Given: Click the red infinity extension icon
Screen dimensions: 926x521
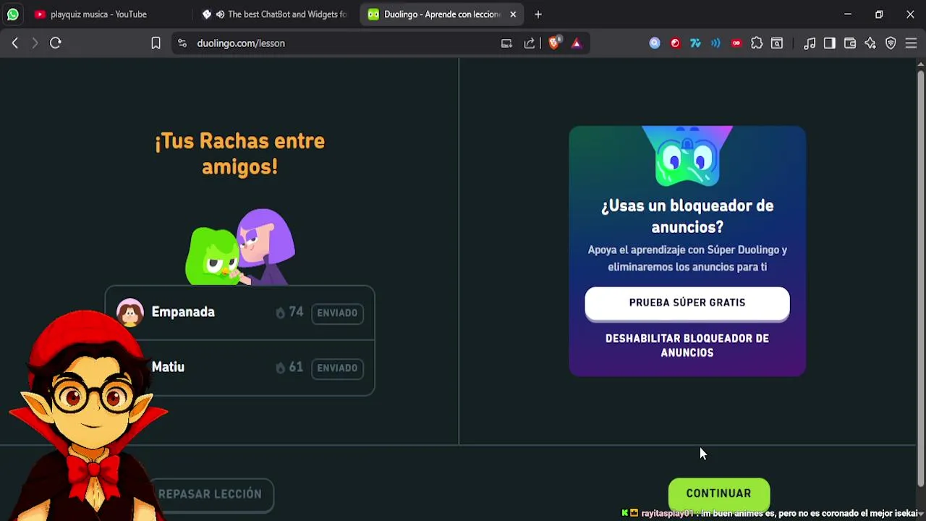Looking at the screenshot, I should tap(736, 43).
